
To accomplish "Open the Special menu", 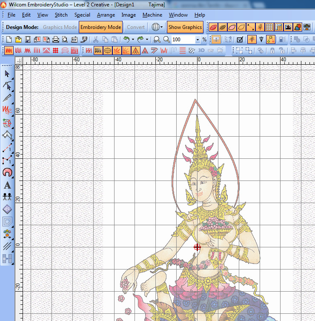I will point(82,15).
